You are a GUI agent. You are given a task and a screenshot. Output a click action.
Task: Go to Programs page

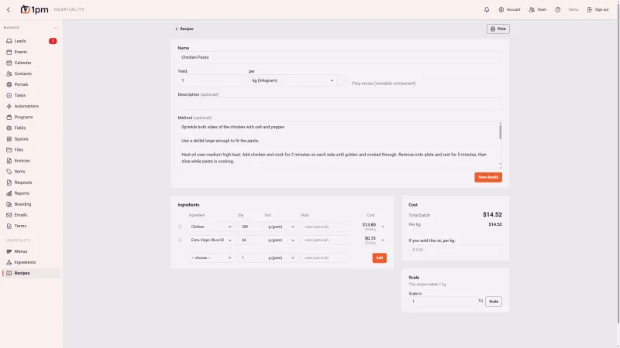(31, 118)
